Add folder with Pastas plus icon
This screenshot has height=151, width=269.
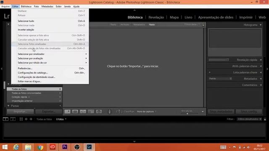[60, 106]
